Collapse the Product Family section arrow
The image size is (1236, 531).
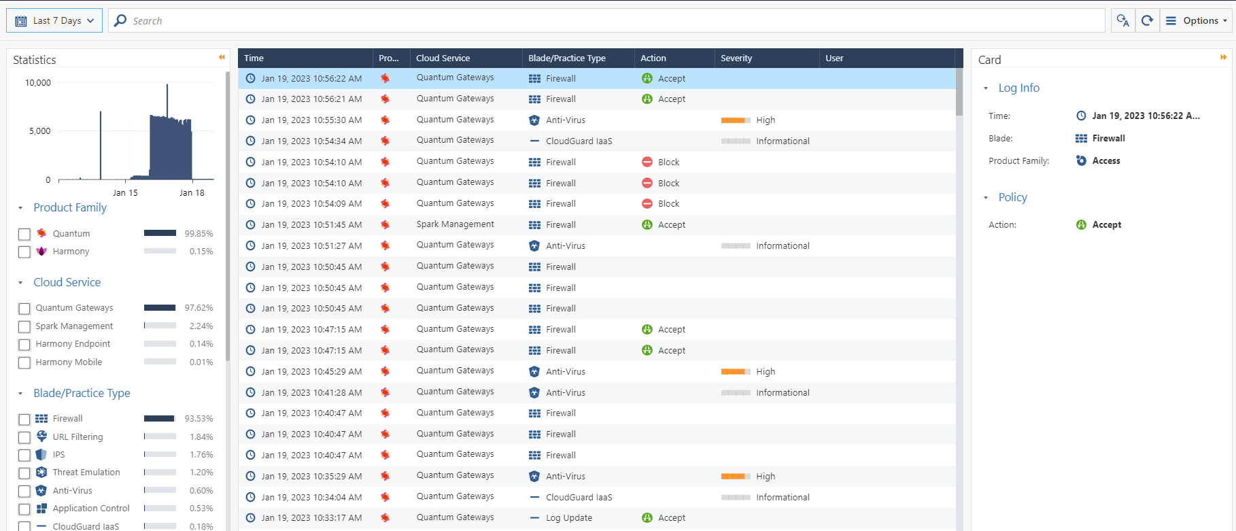pyautogui.click(x=20, y=208)
